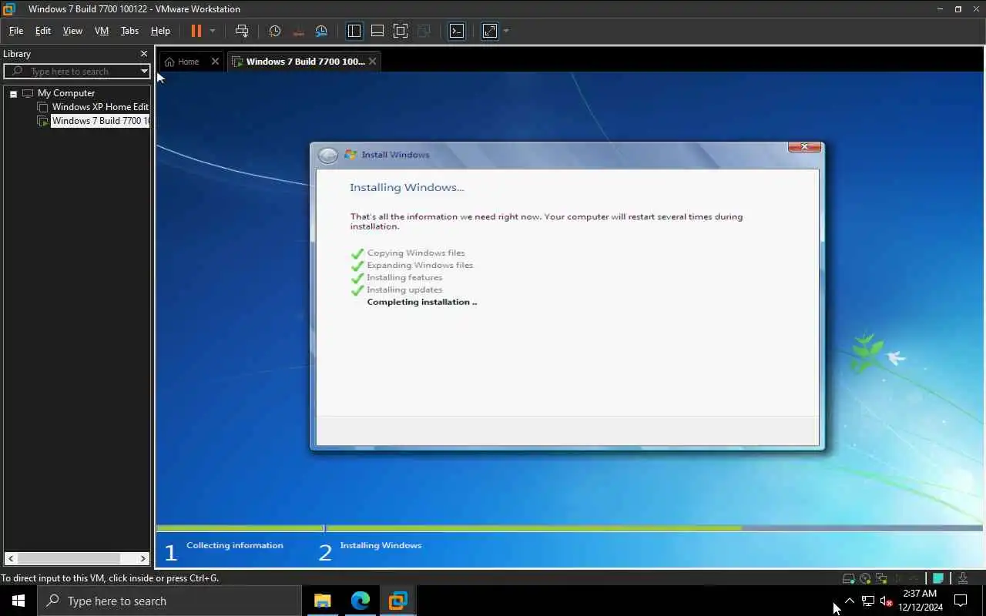Toggle the library sidebar view icon
986x616 pixels.
[x=354, y=31]
